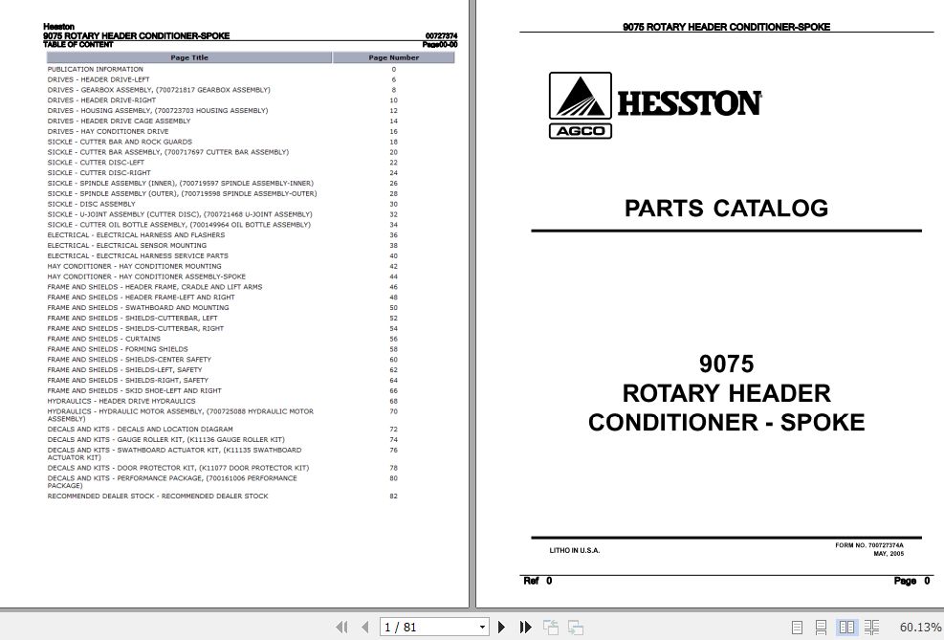Image resolution: width=944 pixels, height=640 pixels.
Task: Click HEADER FRAME, CRADLE AND LIFT ARMS entry
Action: click(155, 287)
